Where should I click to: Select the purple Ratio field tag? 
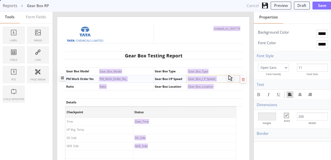pyautogui.click(x=103, y=86)
